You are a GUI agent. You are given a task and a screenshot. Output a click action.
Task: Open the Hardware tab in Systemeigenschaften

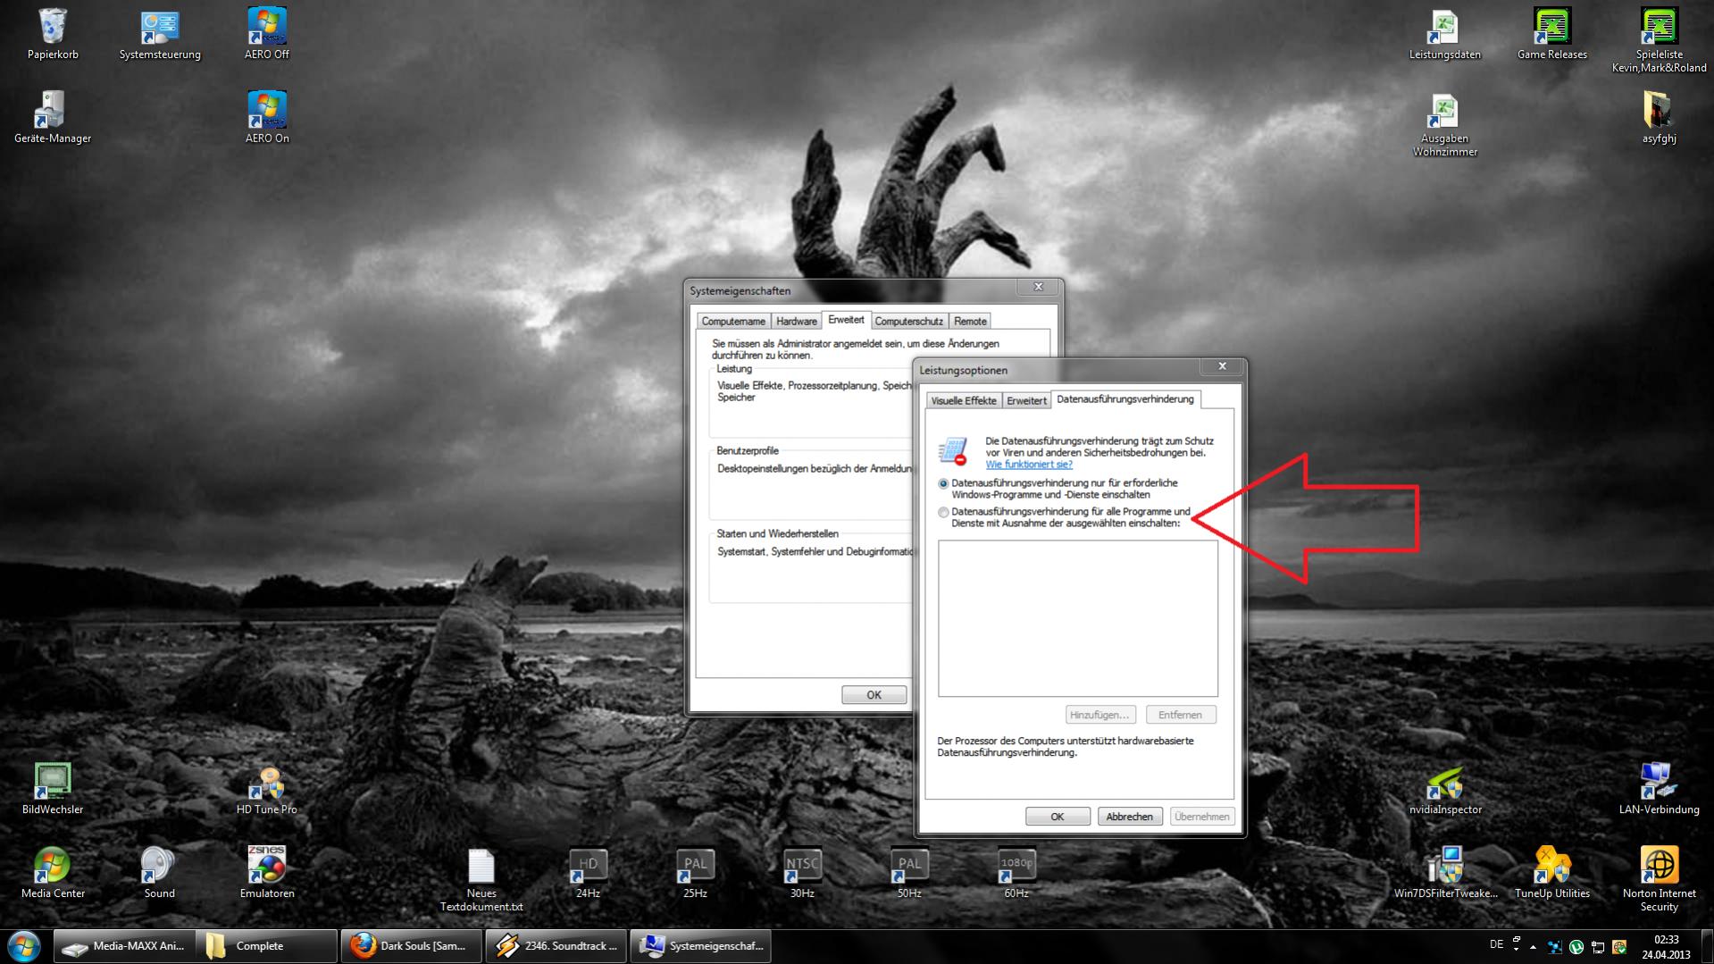(796, 321)
